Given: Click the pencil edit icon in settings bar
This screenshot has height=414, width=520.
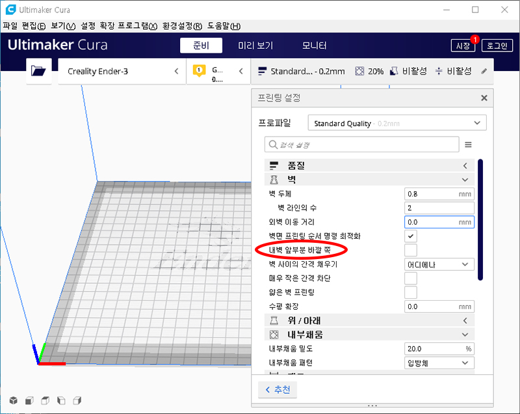Looking at the screenshot, I should coord(484,71).
